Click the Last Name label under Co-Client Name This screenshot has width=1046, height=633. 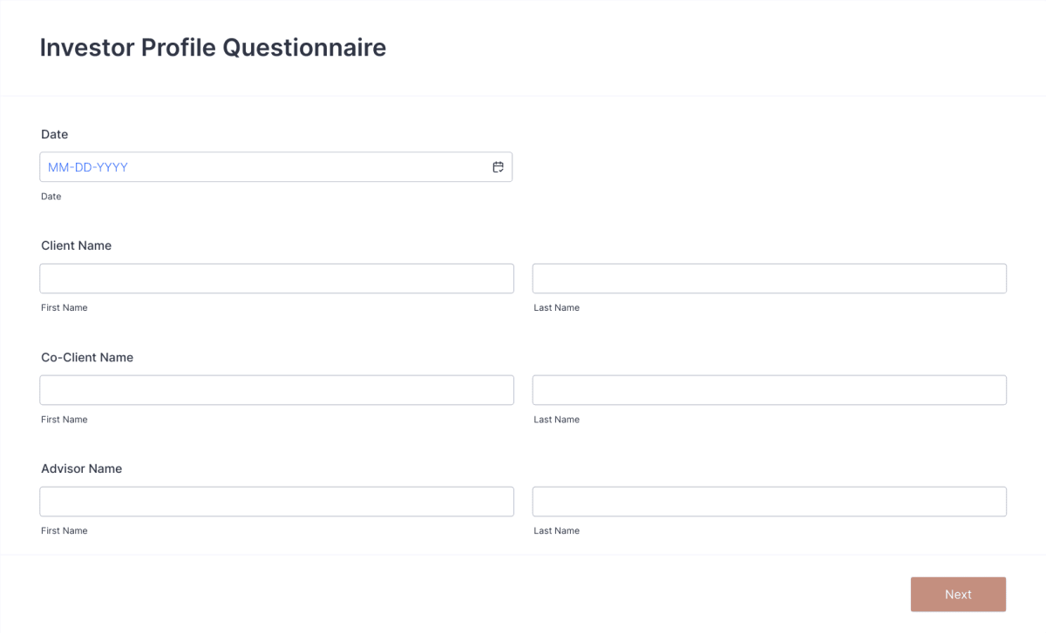tap(556, 419)
